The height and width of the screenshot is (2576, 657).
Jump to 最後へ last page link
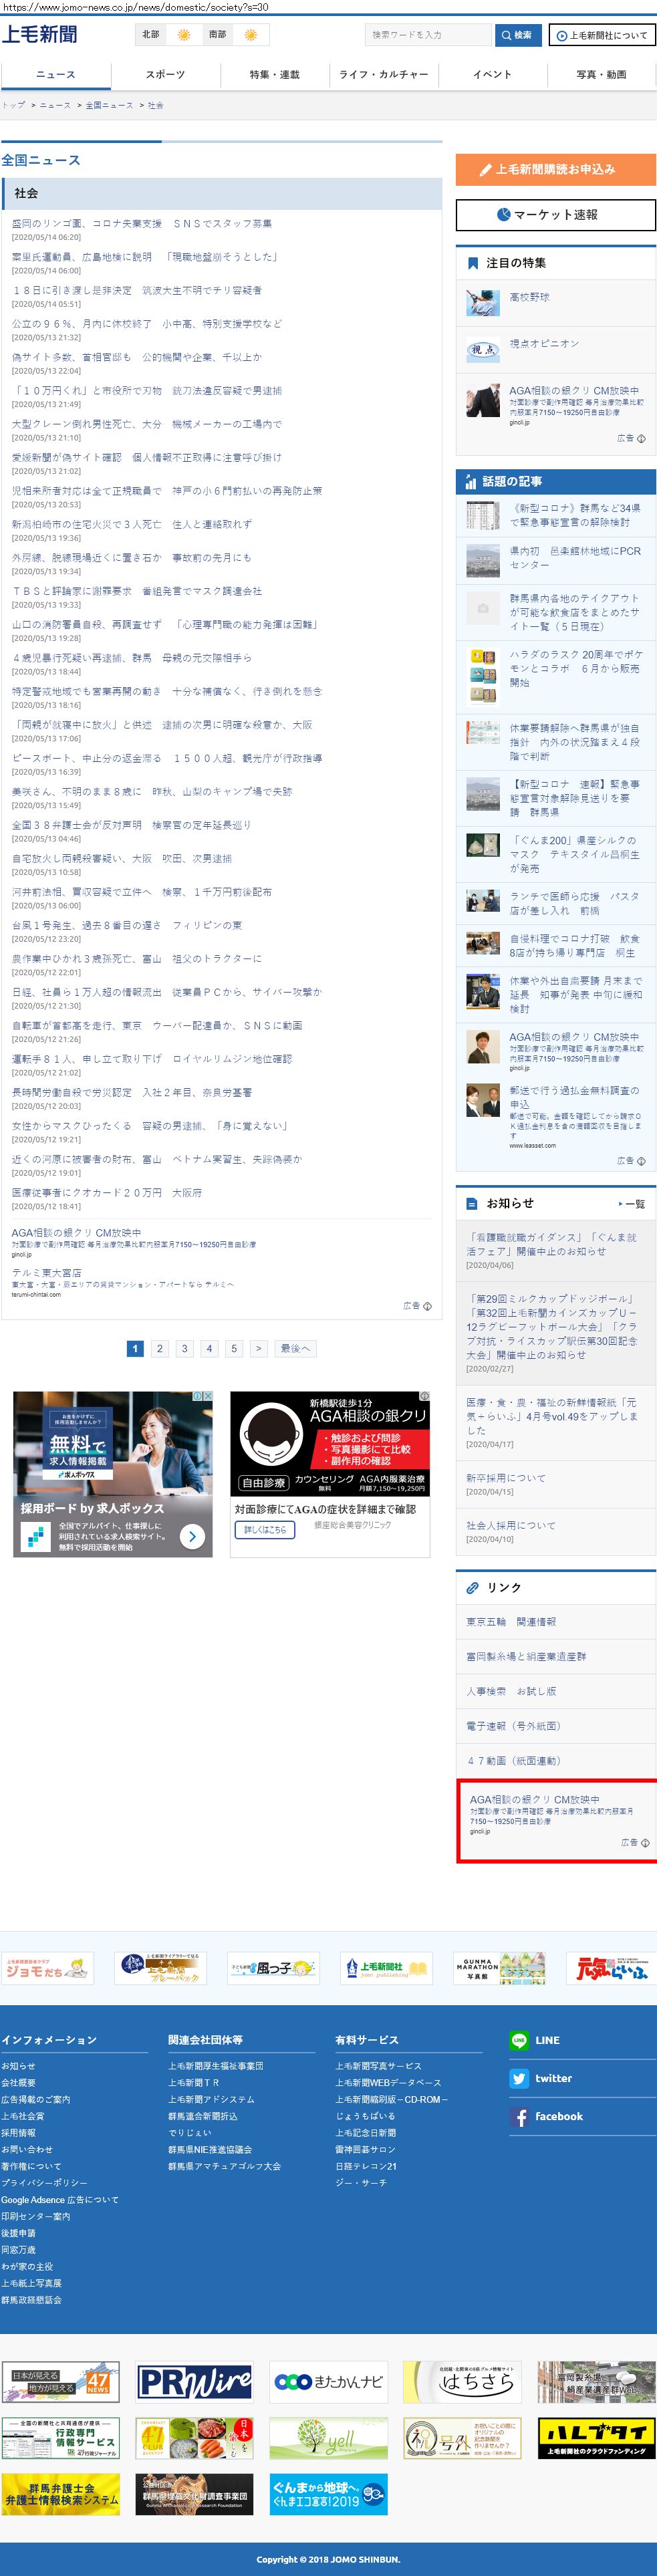[x=295, y=1348]
